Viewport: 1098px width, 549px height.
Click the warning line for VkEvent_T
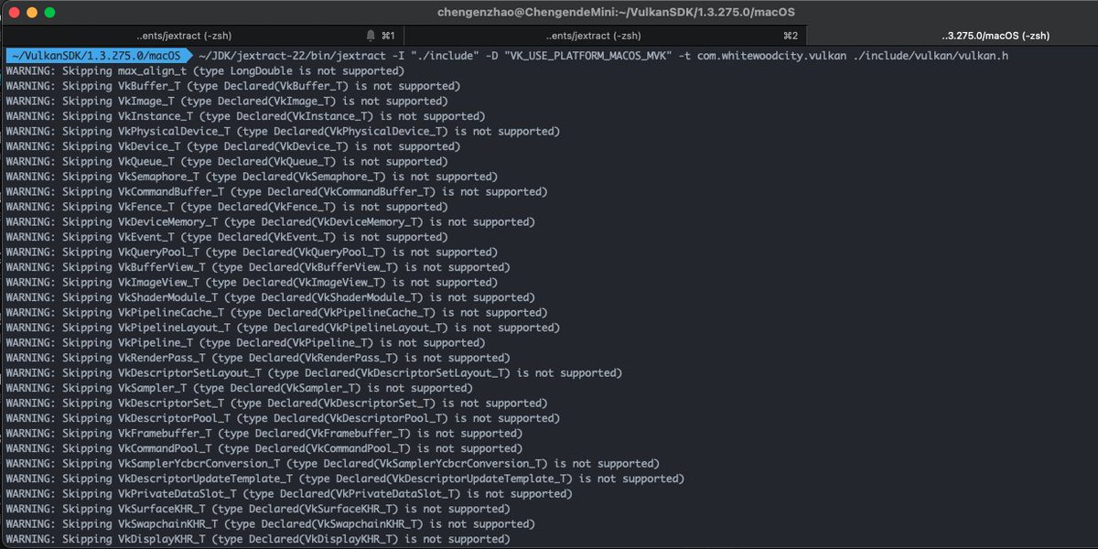coord(226,237)
